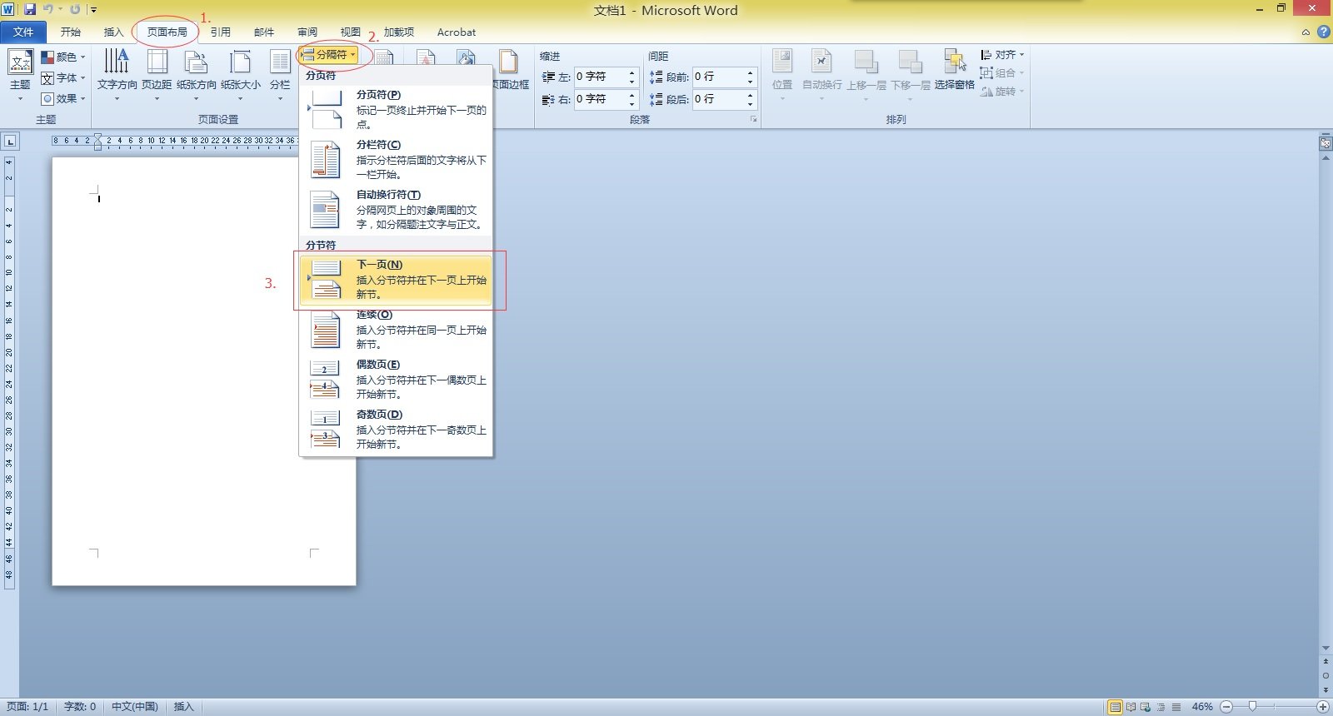Open the 视图 tab
This screenshot has width=1333, height=716.
click(x=351, y=32)
